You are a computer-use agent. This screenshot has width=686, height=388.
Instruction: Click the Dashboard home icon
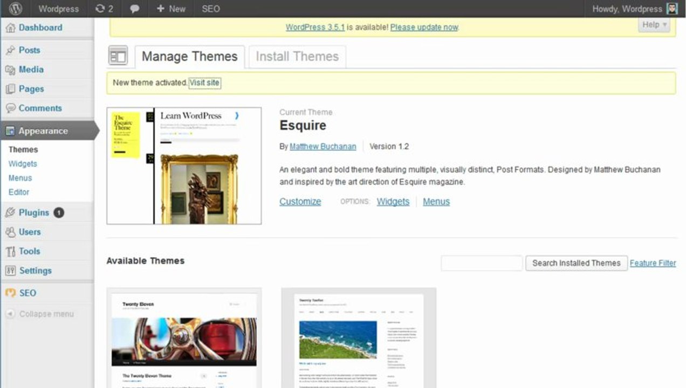(10, 27)
